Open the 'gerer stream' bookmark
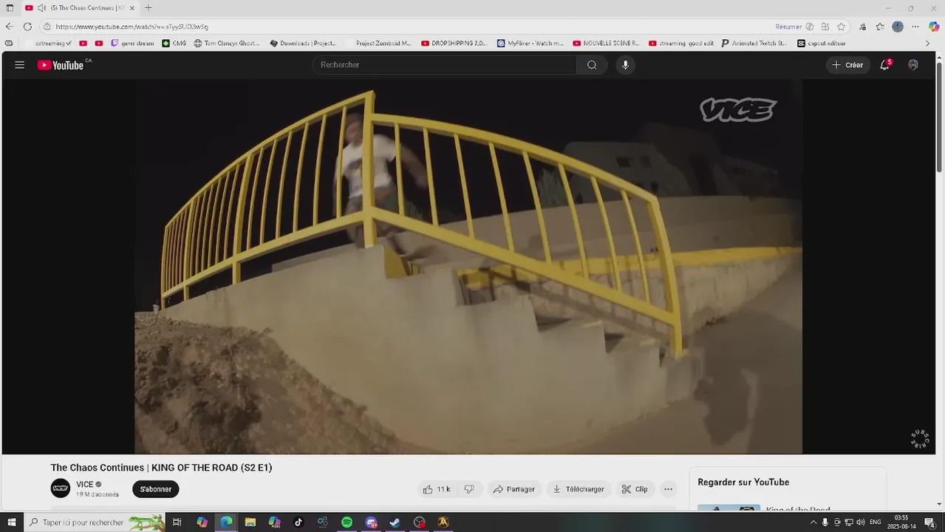 point(132,44)
